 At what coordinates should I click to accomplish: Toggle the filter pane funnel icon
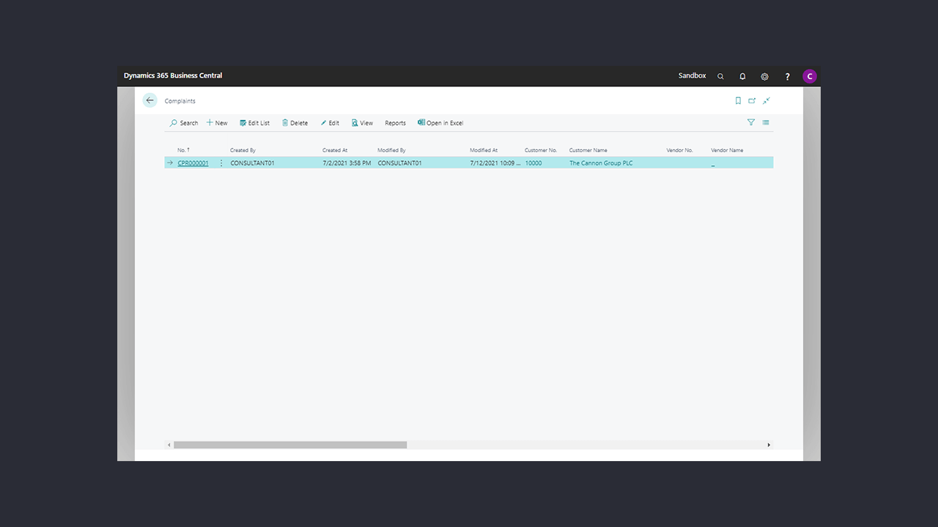(x=751, y=122)
